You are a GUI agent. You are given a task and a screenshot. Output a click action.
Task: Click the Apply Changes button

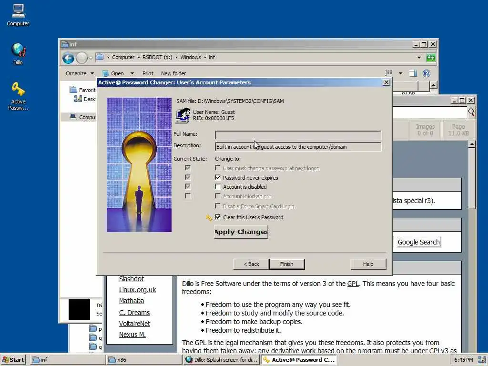click(241, 232)
